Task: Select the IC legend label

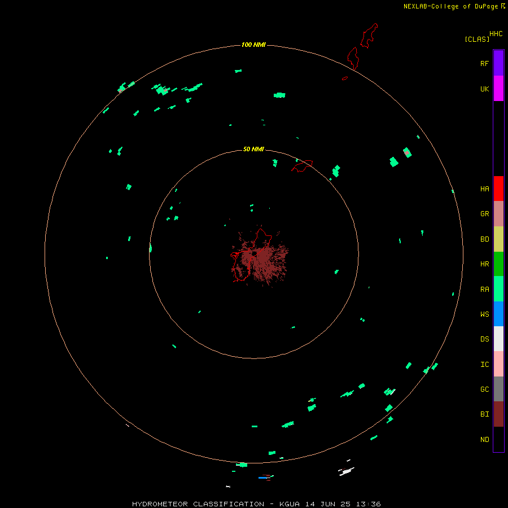Action: 484,365
